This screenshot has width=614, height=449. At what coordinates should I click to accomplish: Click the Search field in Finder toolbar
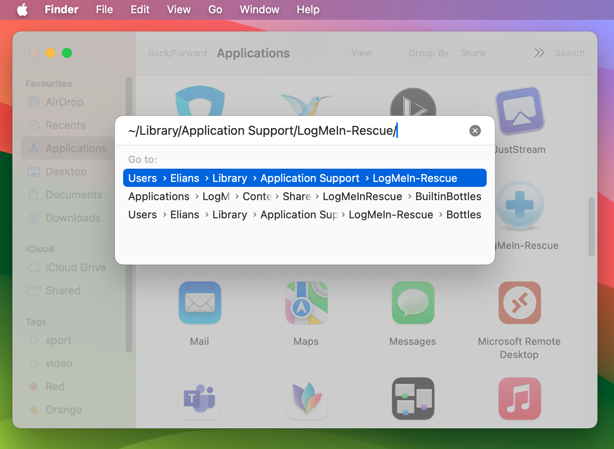click(x=570, y=53)
